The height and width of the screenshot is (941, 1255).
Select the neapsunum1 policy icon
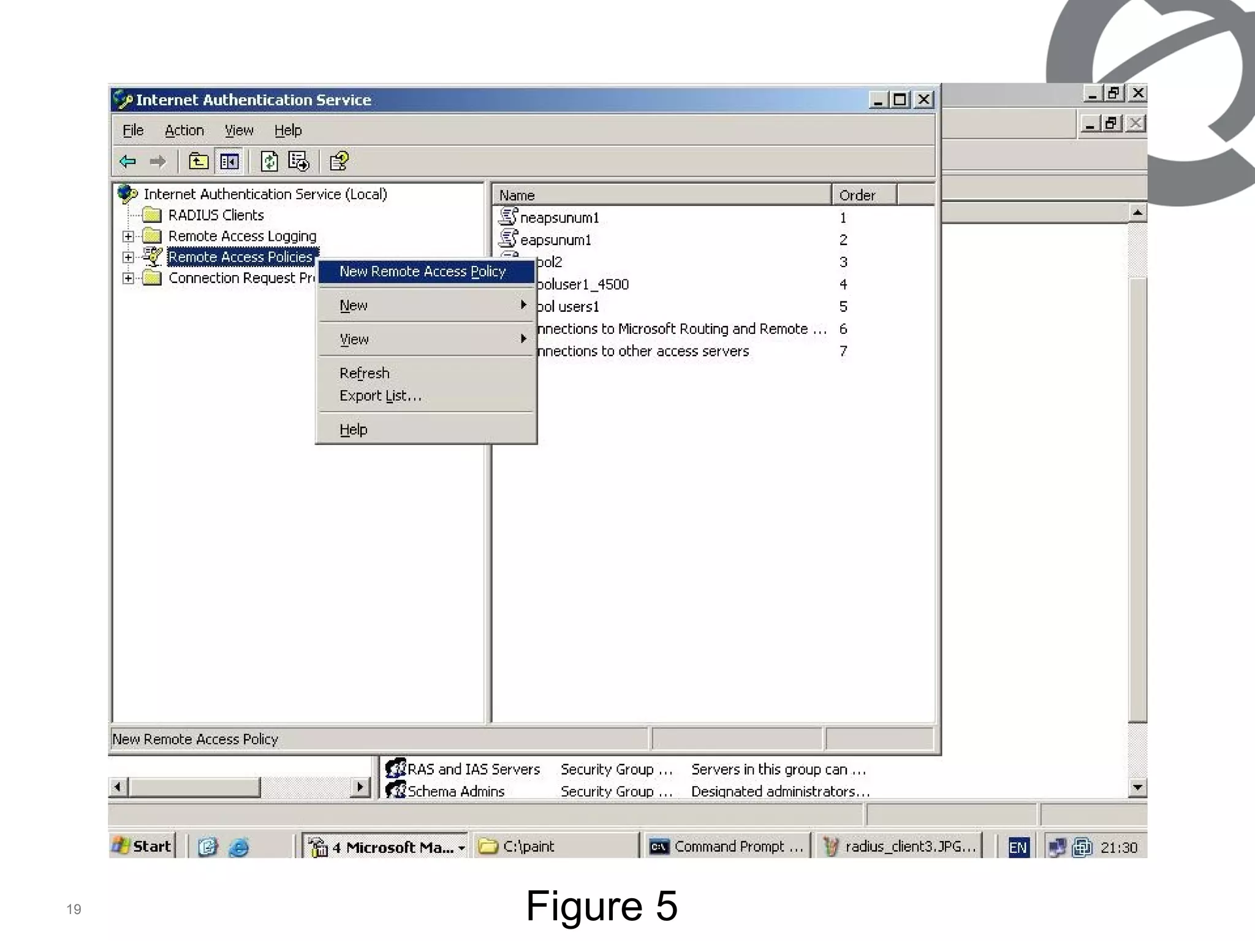click(x=508, y=217)
